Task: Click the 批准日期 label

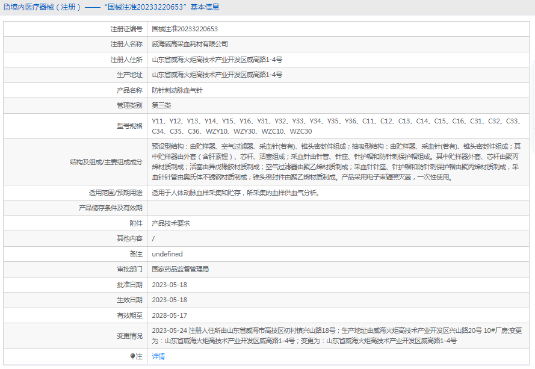Action: (x=129, y=285)
